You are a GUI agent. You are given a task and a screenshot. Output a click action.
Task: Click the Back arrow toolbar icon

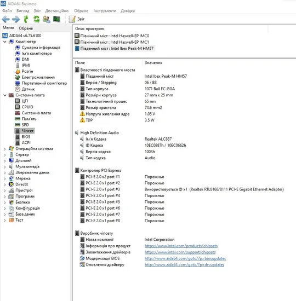(x=5, y=19)
